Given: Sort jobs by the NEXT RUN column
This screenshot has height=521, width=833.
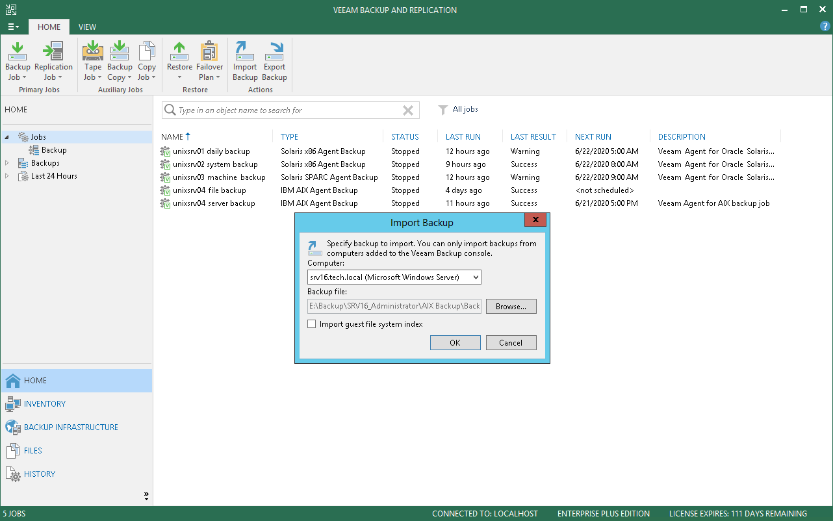Looking at the screenshot, I should point(593,137).
